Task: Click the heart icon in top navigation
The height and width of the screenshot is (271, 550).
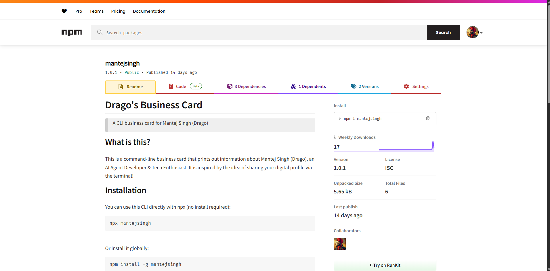Action: 64,11
